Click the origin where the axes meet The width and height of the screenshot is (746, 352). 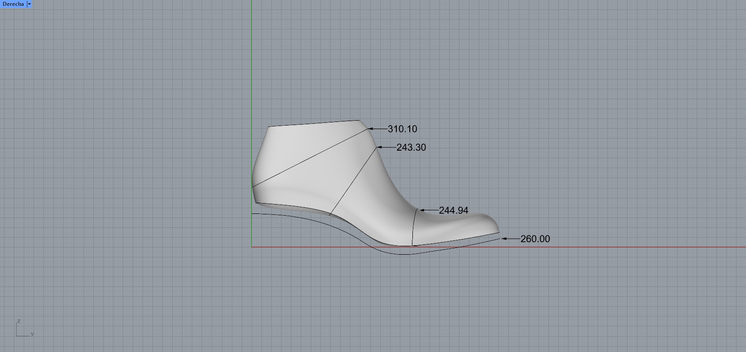pyautogui.click(x=252, y=247)
